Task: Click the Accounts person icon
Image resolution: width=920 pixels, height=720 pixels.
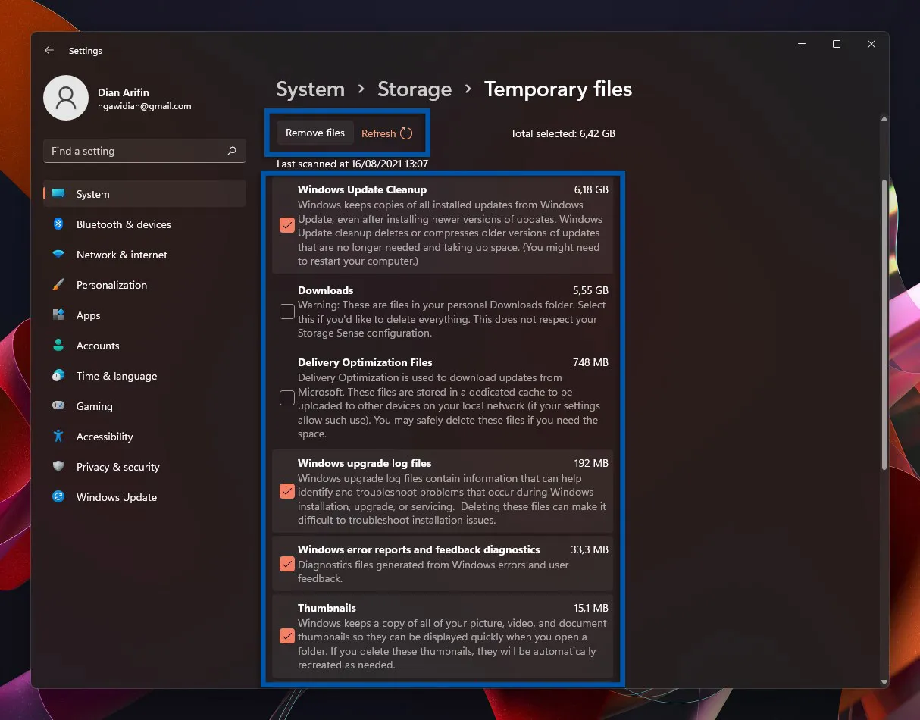Action: tap(58, 346)
